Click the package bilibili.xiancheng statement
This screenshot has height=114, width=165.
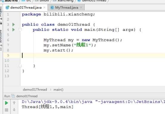point(58,14)
